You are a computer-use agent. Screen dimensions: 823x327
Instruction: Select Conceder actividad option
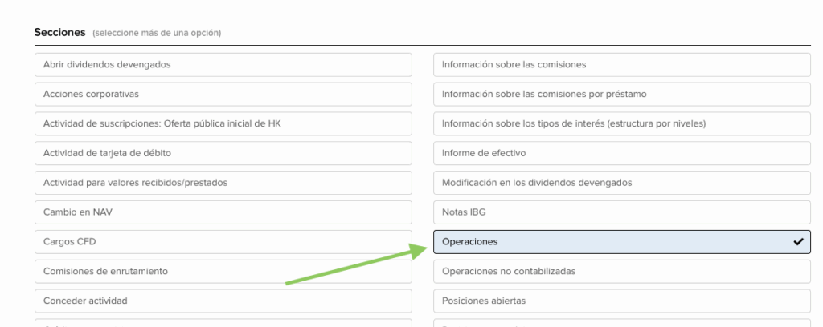point(223,301)
